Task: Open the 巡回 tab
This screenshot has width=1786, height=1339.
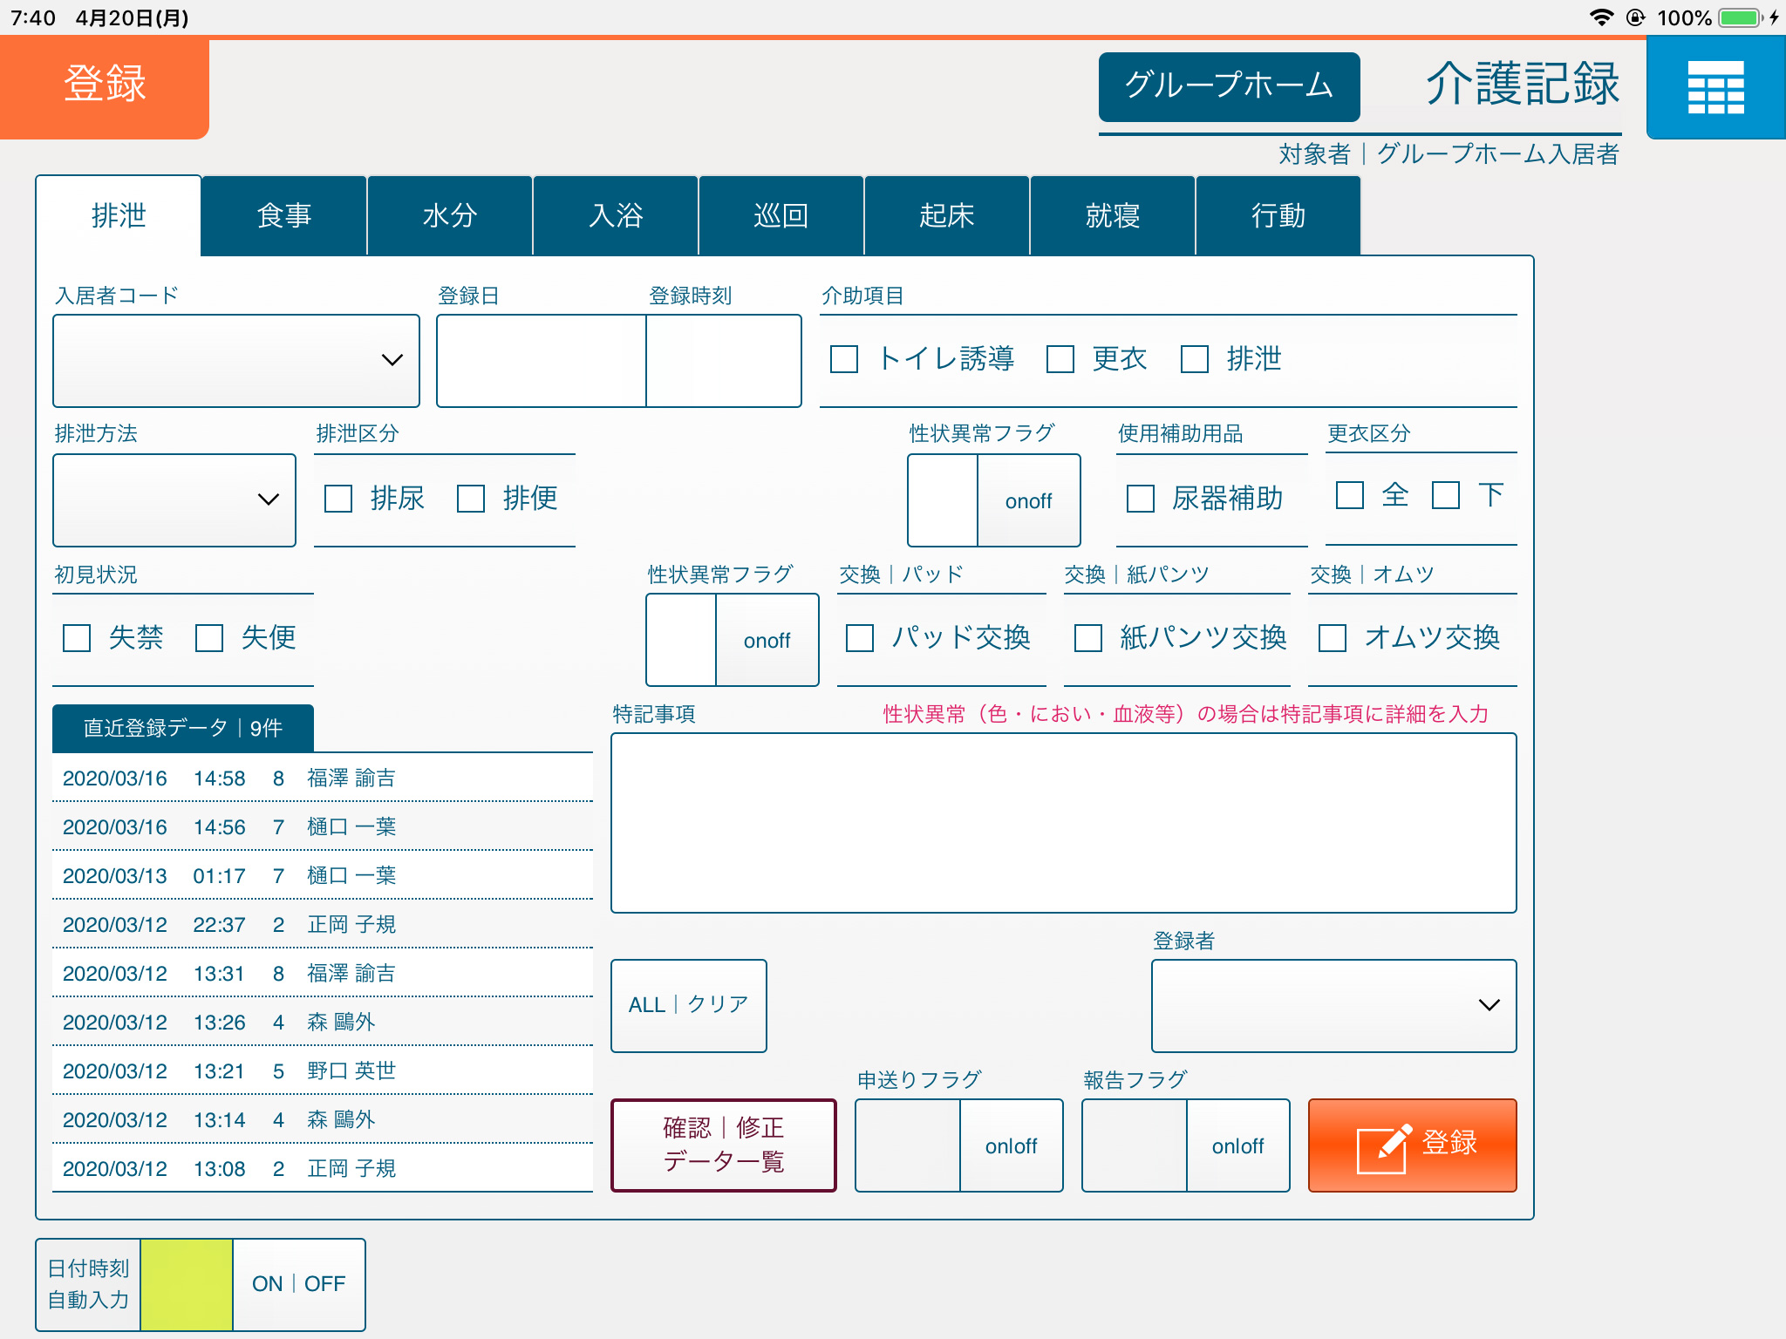Action: pos(781,215)
